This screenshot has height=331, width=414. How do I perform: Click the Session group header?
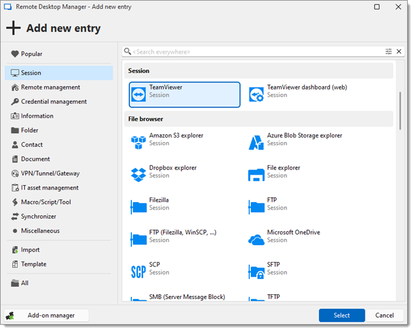[259, 71]
